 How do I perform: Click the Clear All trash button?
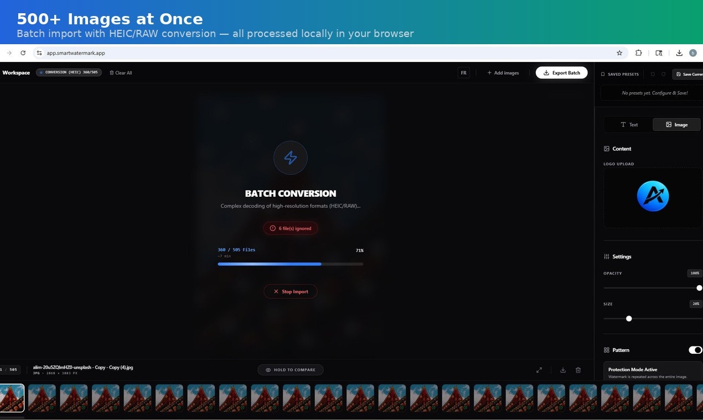pyautogui.click(x=121, y=73)
